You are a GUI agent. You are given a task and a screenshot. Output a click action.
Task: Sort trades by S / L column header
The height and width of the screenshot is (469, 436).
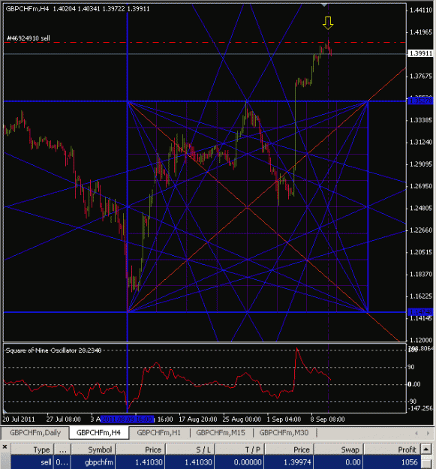190,449
